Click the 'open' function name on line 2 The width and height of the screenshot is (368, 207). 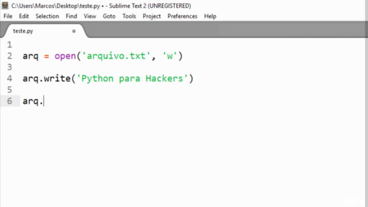tap(65, 56)
